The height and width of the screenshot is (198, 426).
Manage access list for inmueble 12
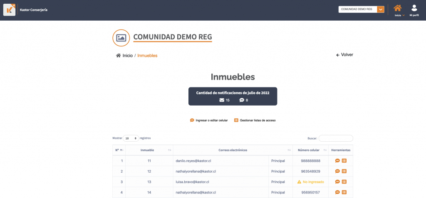coord(344,171)
